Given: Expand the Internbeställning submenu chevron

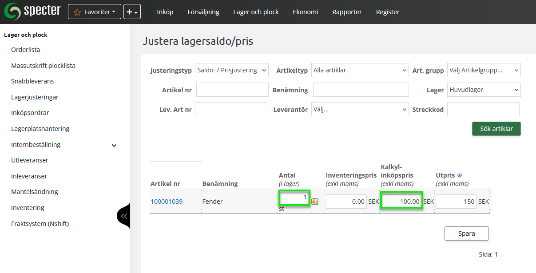Looking at the screenshot, I should 114,145.
